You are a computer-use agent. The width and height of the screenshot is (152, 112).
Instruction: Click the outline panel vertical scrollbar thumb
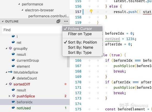68,62
